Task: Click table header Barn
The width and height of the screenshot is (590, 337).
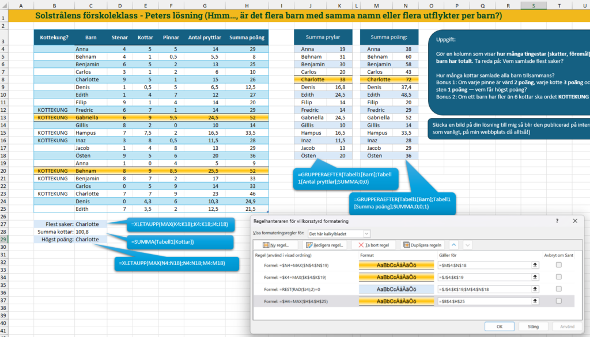Action: (90, 37)
